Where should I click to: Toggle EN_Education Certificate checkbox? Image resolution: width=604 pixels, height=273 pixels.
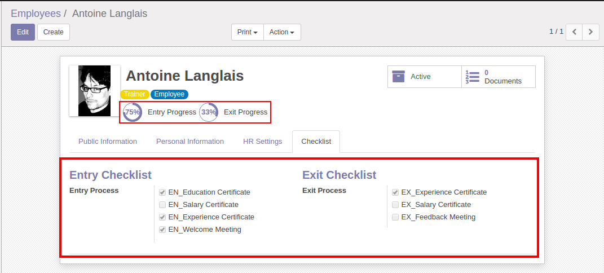pos(162,192)
